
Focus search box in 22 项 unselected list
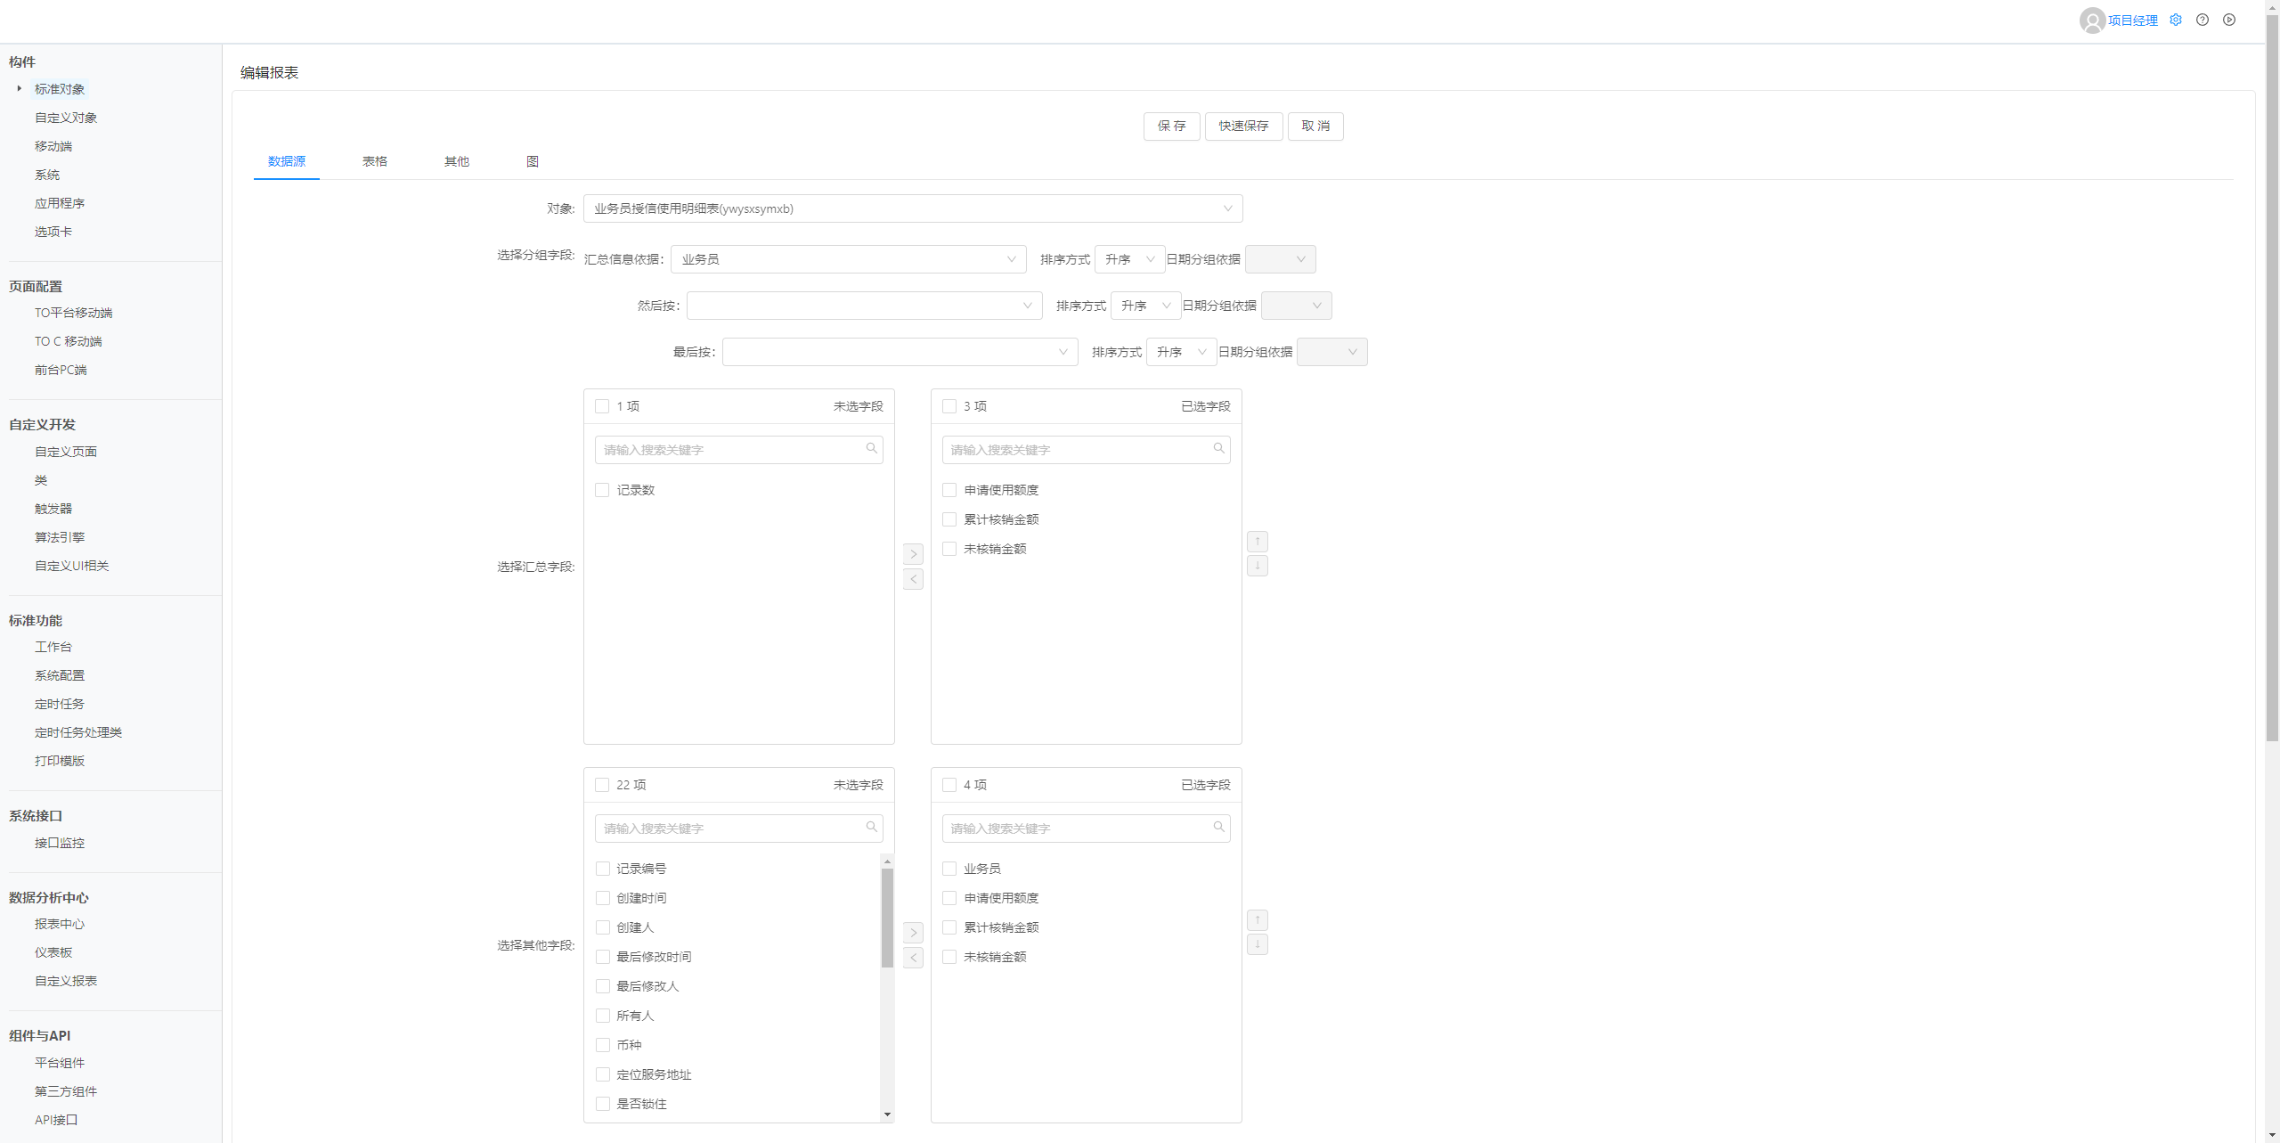(739, 829)
